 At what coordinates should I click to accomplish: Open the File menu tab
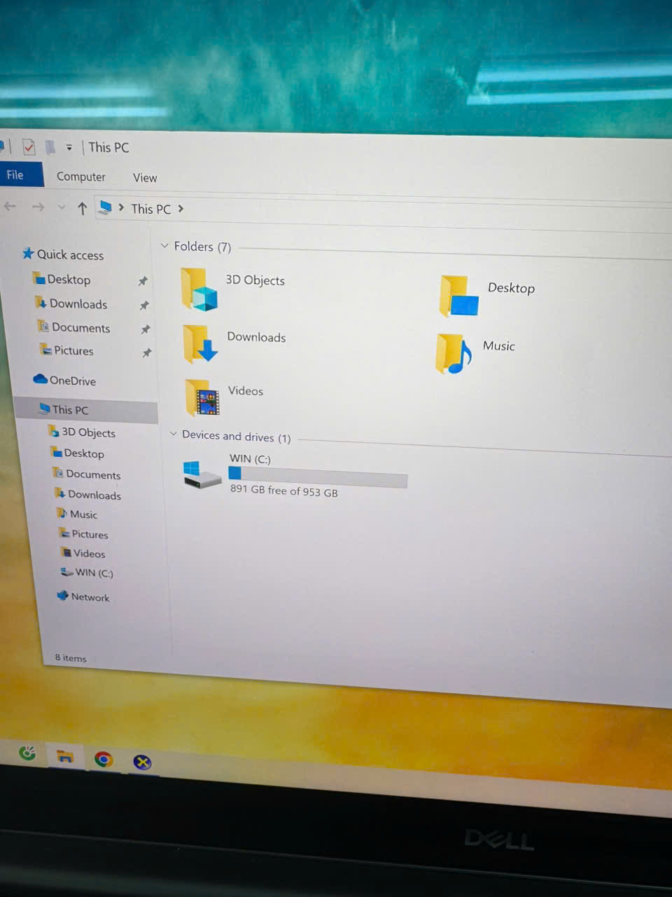[x=15, y=175]
